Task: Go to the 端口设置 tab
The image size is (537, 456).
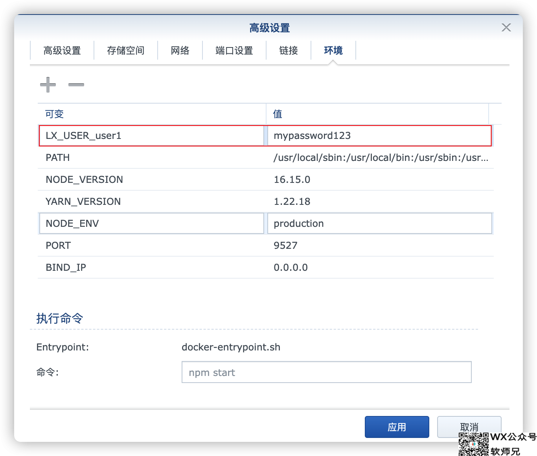Action: click(234, 51)
